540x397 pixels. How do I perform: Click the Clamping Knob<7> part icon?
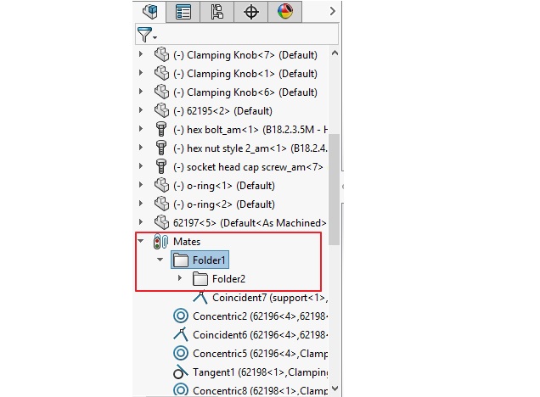[161, 54]
